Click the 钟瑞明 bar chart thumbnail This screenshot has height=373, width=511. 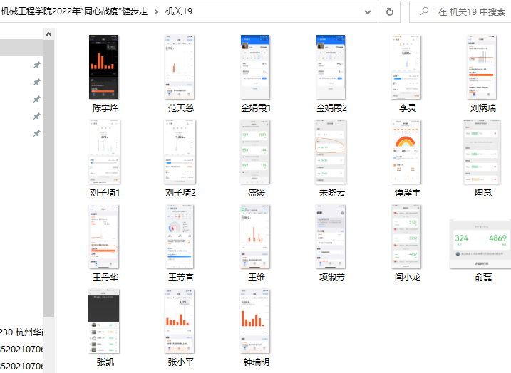[256, 320]
